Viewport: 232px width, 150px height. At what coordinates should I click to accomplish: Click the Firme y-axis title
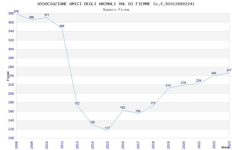8,76
